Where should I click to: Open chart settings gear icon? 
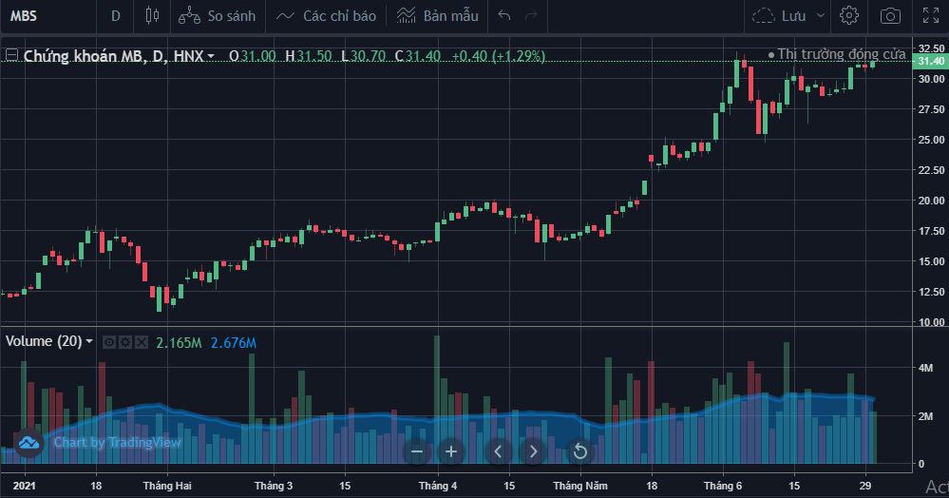point(849,15)
